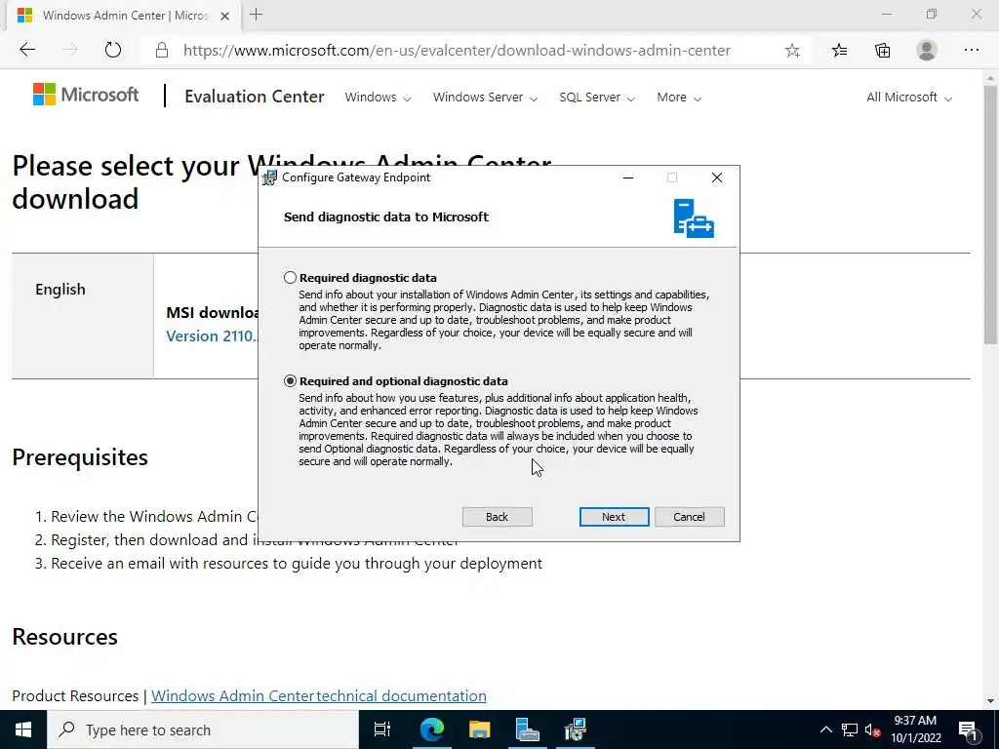Open the browser profile avatar
999x749 pixels.
click(927, 50)
